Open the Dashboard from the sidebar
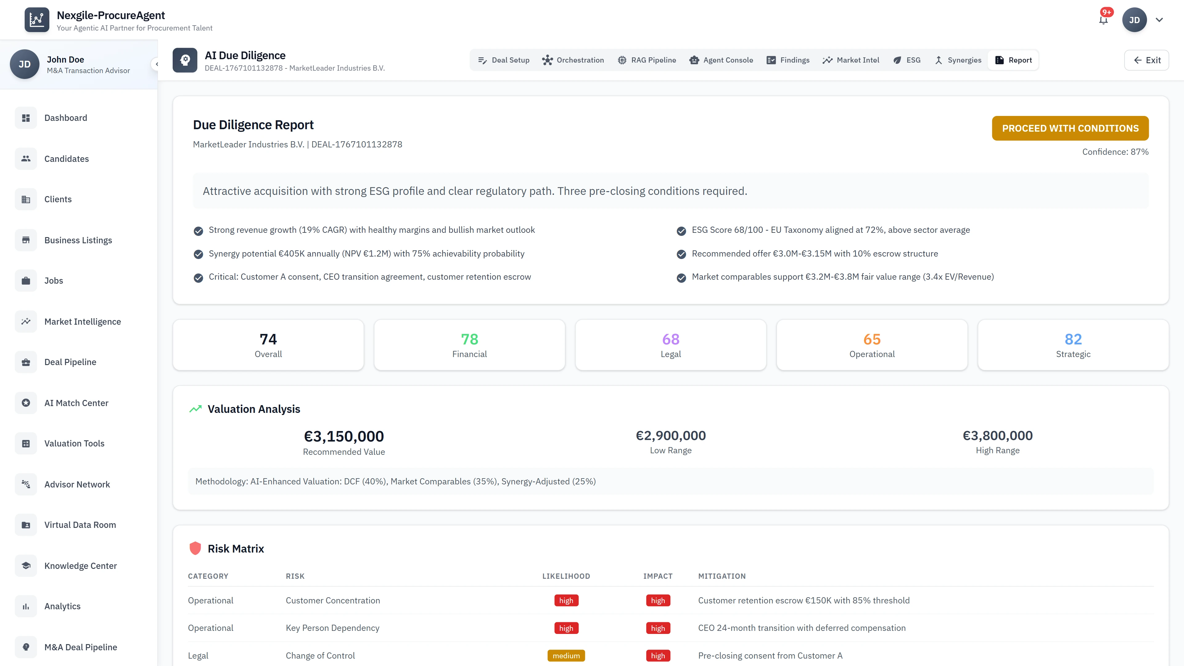The height and width of the screenshot is (666, 1184). tap(66, 118)
